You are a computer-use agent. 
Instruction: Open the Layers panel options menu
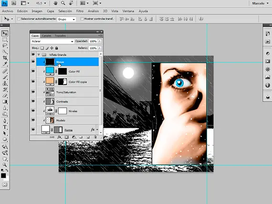[x=100, y=36]
